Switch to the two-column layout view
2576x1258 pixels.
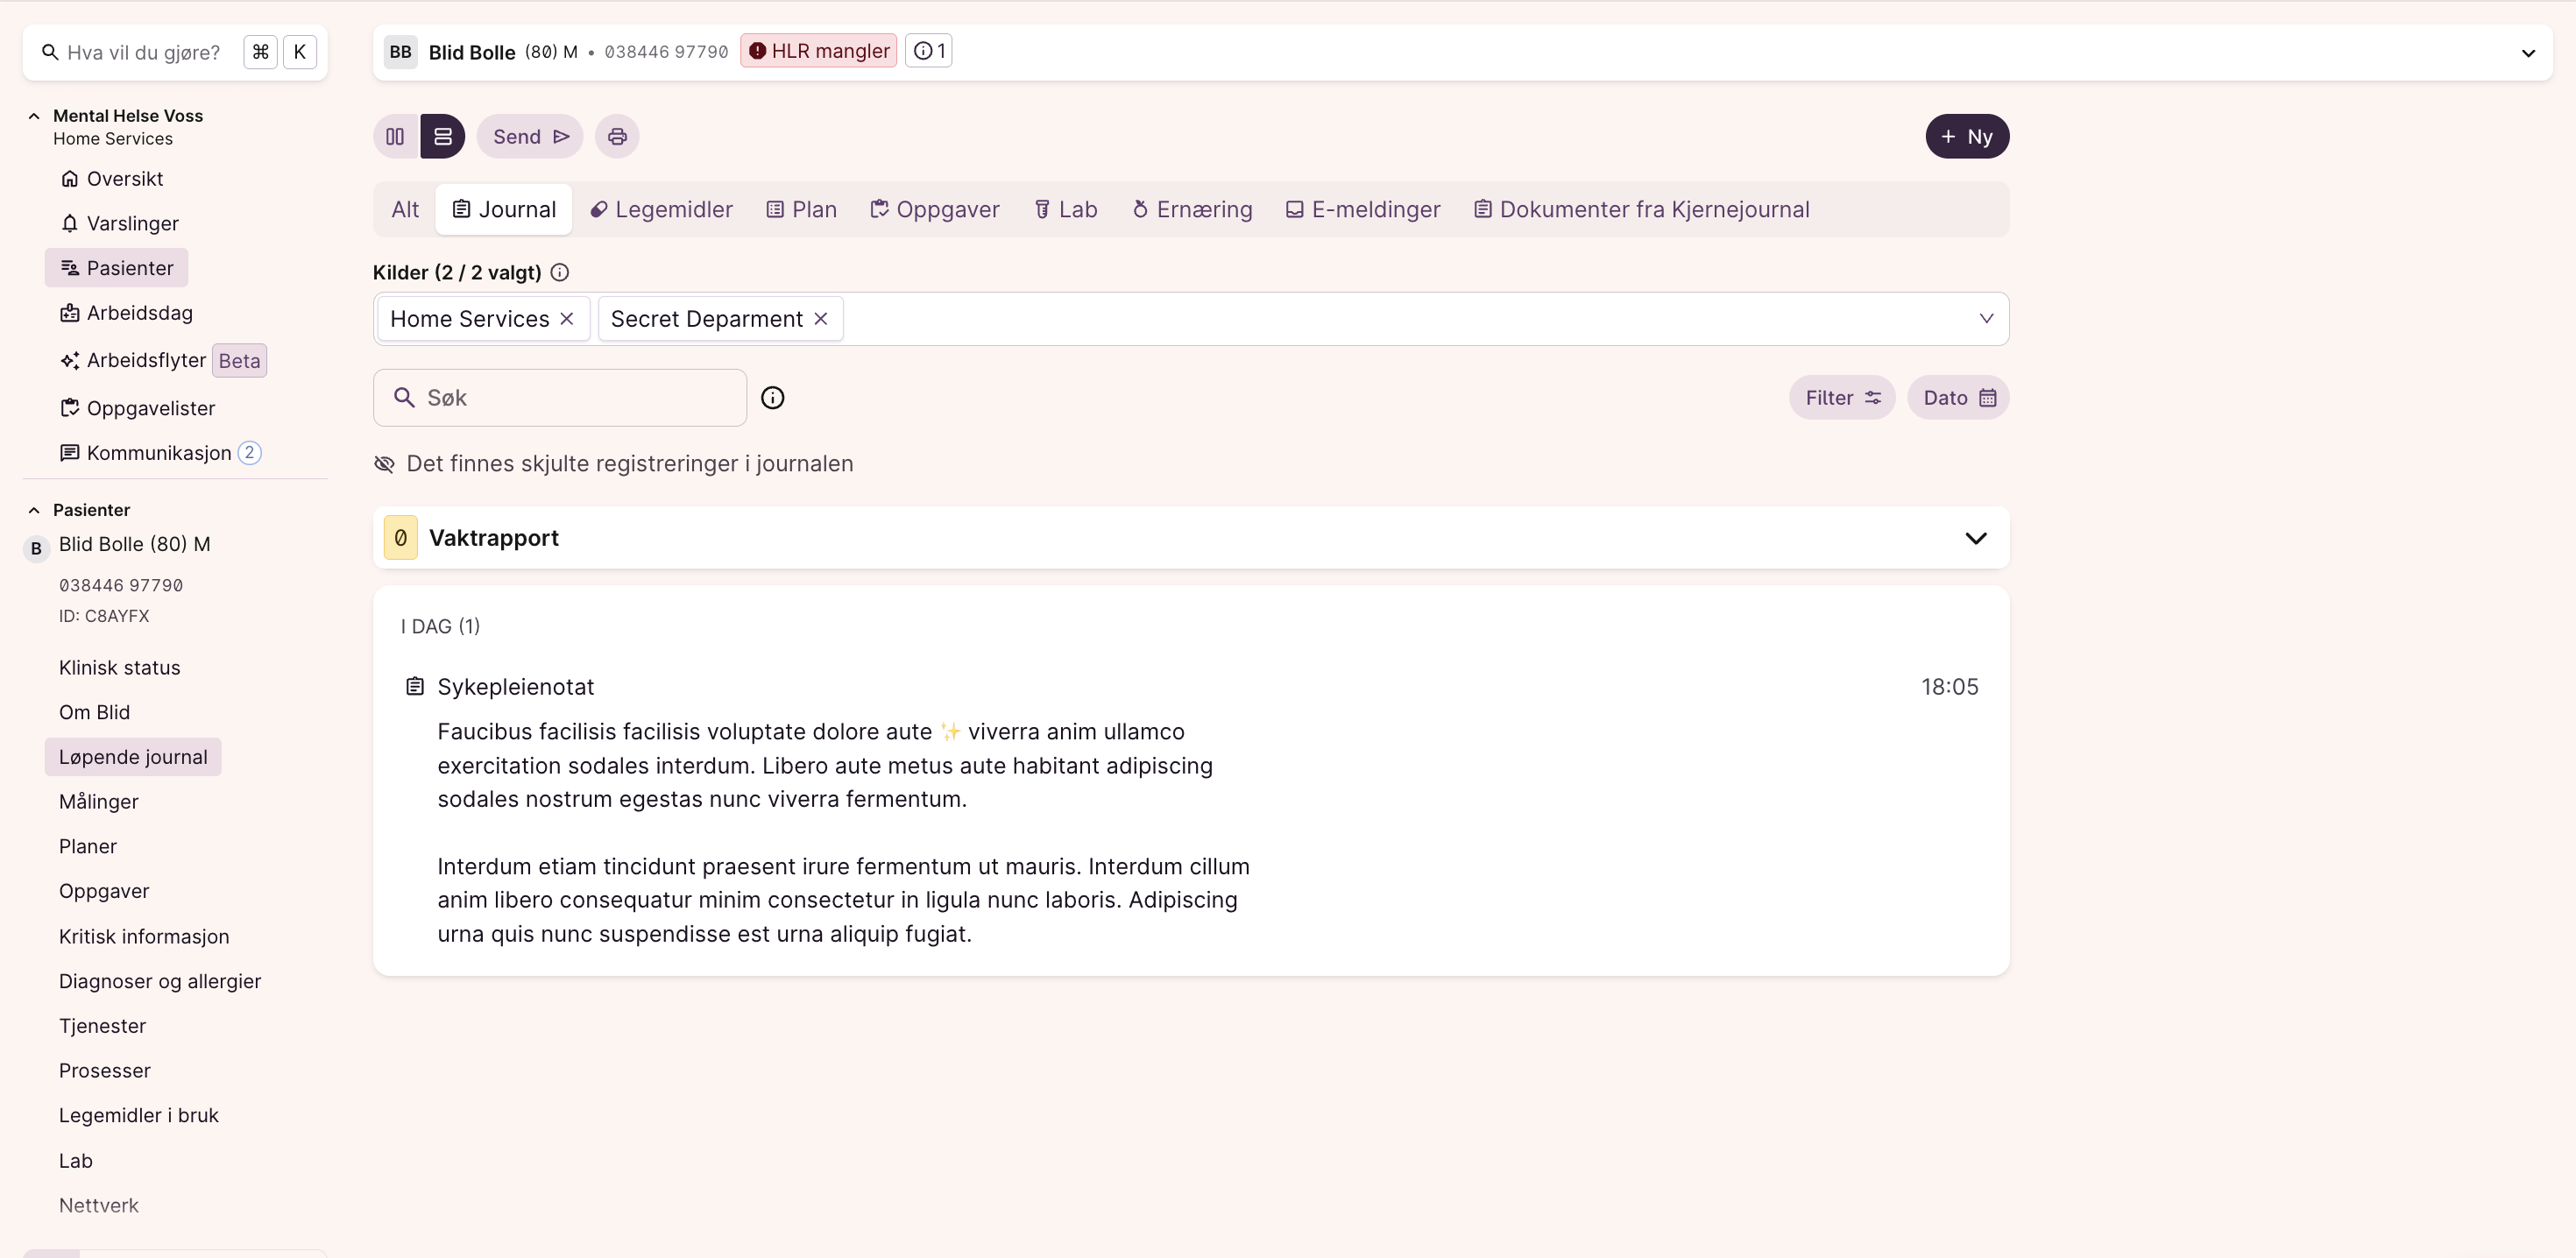[x=395, y=136]
